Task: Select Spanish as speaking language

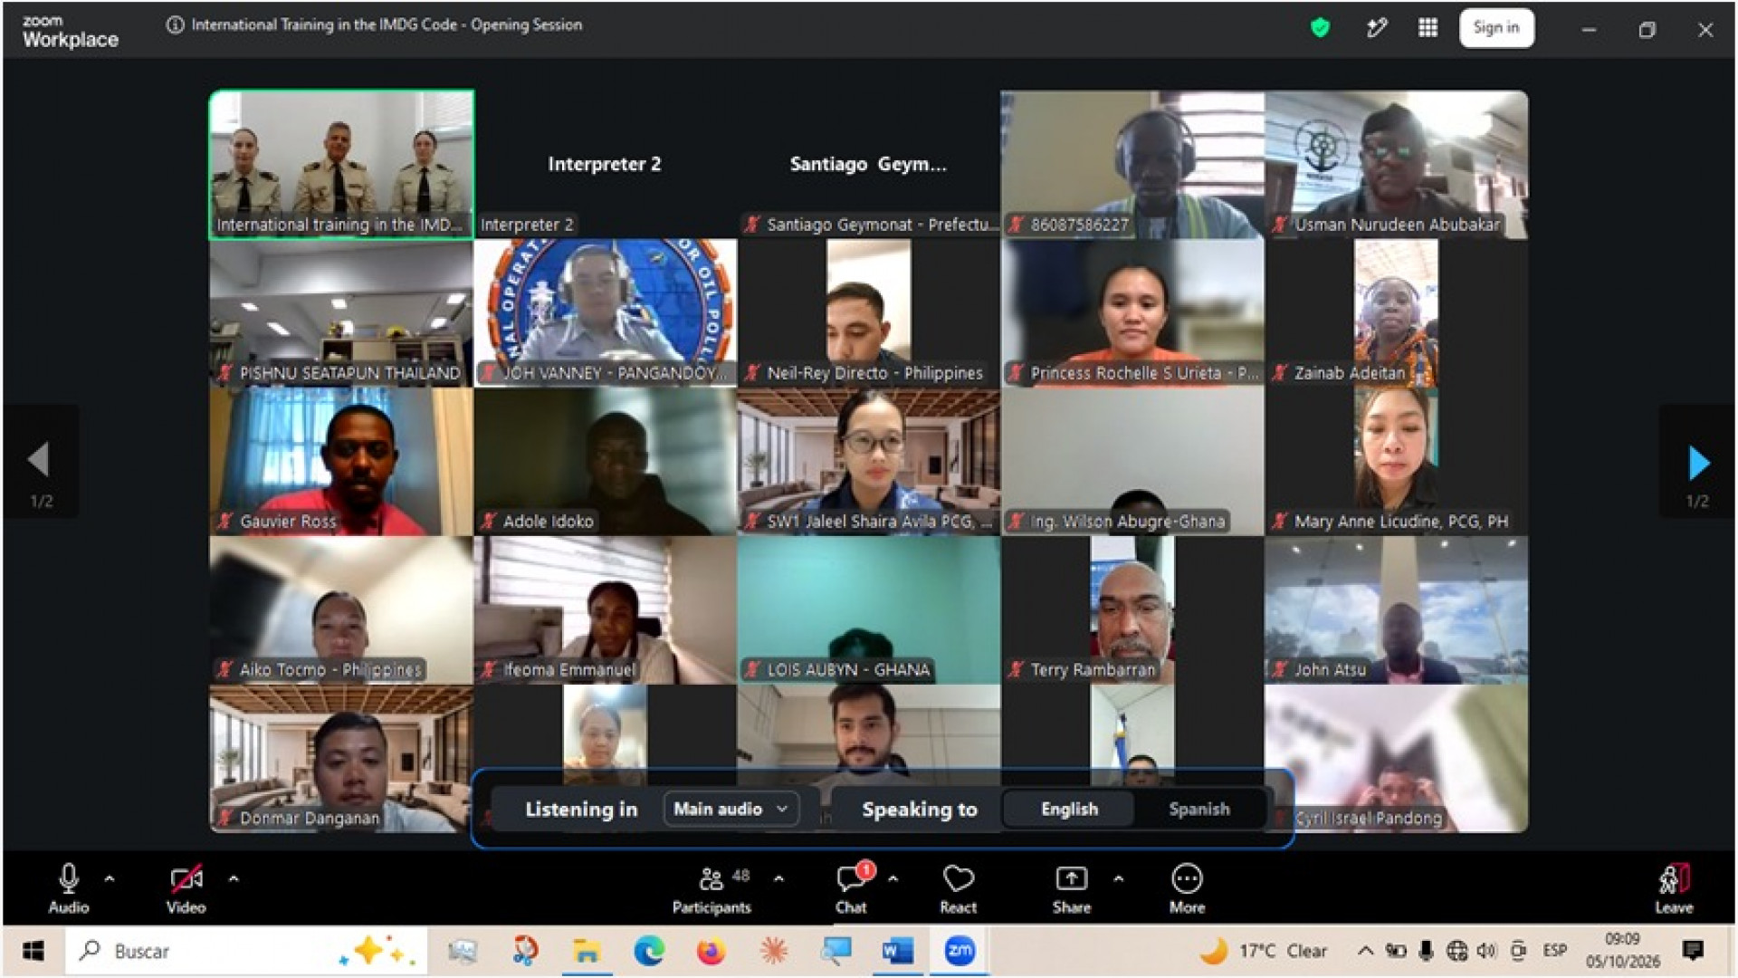Action: [x=1198, y=809]
